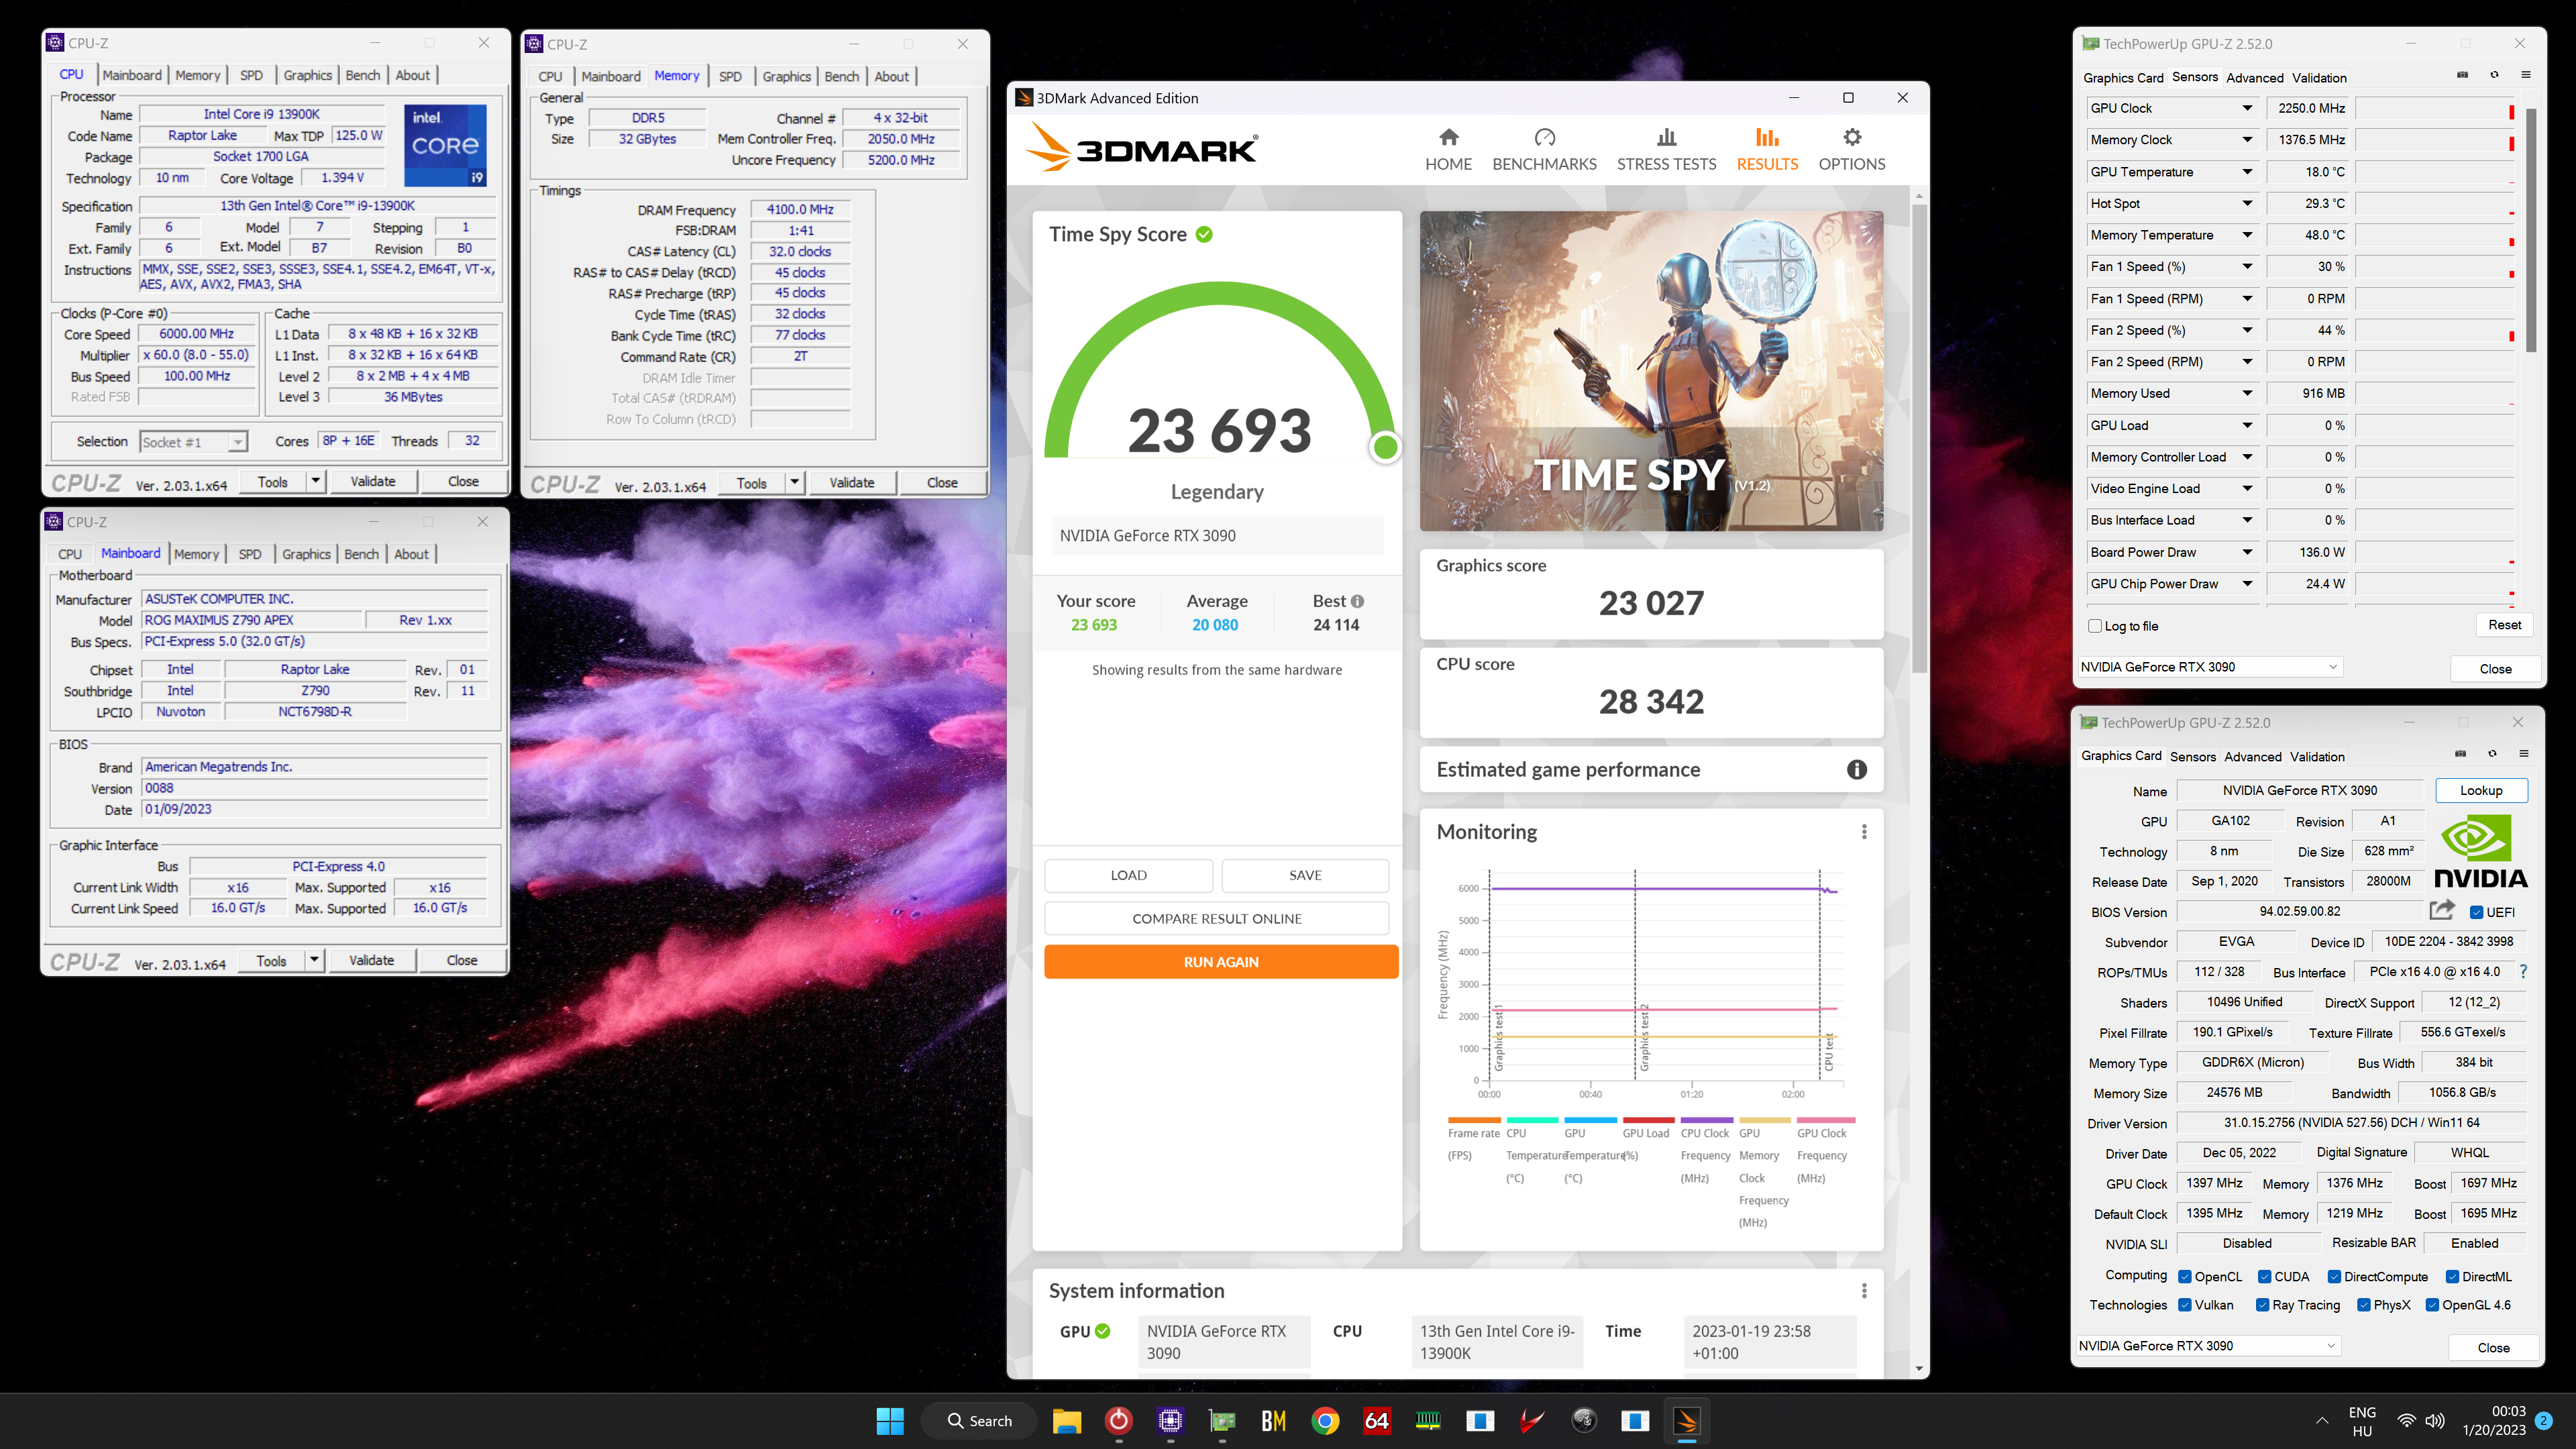
Task: Toggle Vulkan checkbox
Action: [2185, 1305]
